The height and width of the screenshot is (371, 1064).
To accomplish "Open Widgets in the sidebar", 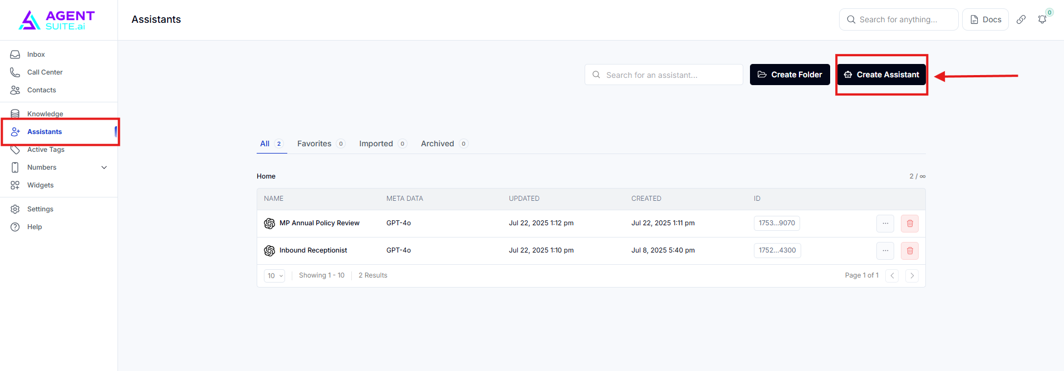I will click(x=40, y=185).
